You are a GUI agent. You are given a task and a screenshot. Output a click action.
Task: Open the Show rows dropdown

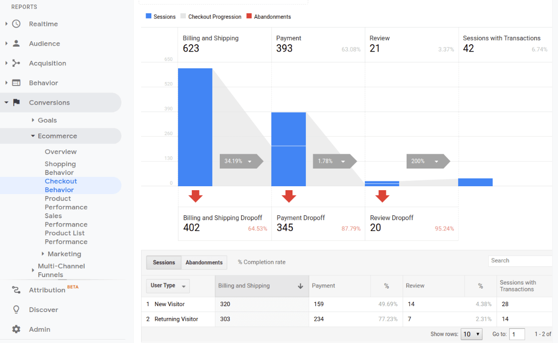[x=471, y=334]
